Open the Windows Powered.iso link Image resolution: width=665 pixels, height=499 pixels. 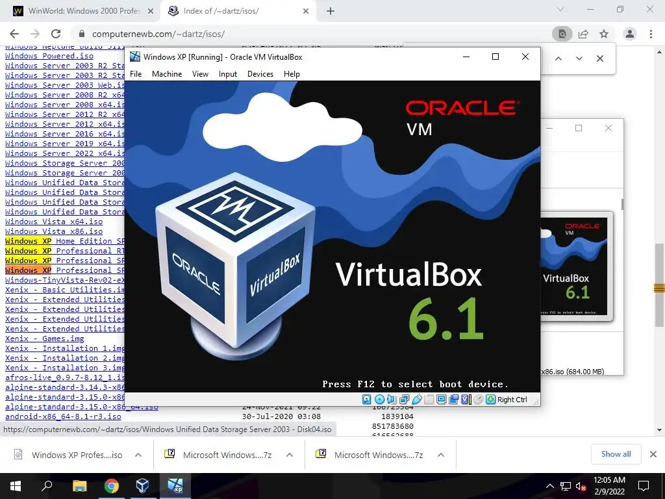pyautogui.click(x=49, y=56)
